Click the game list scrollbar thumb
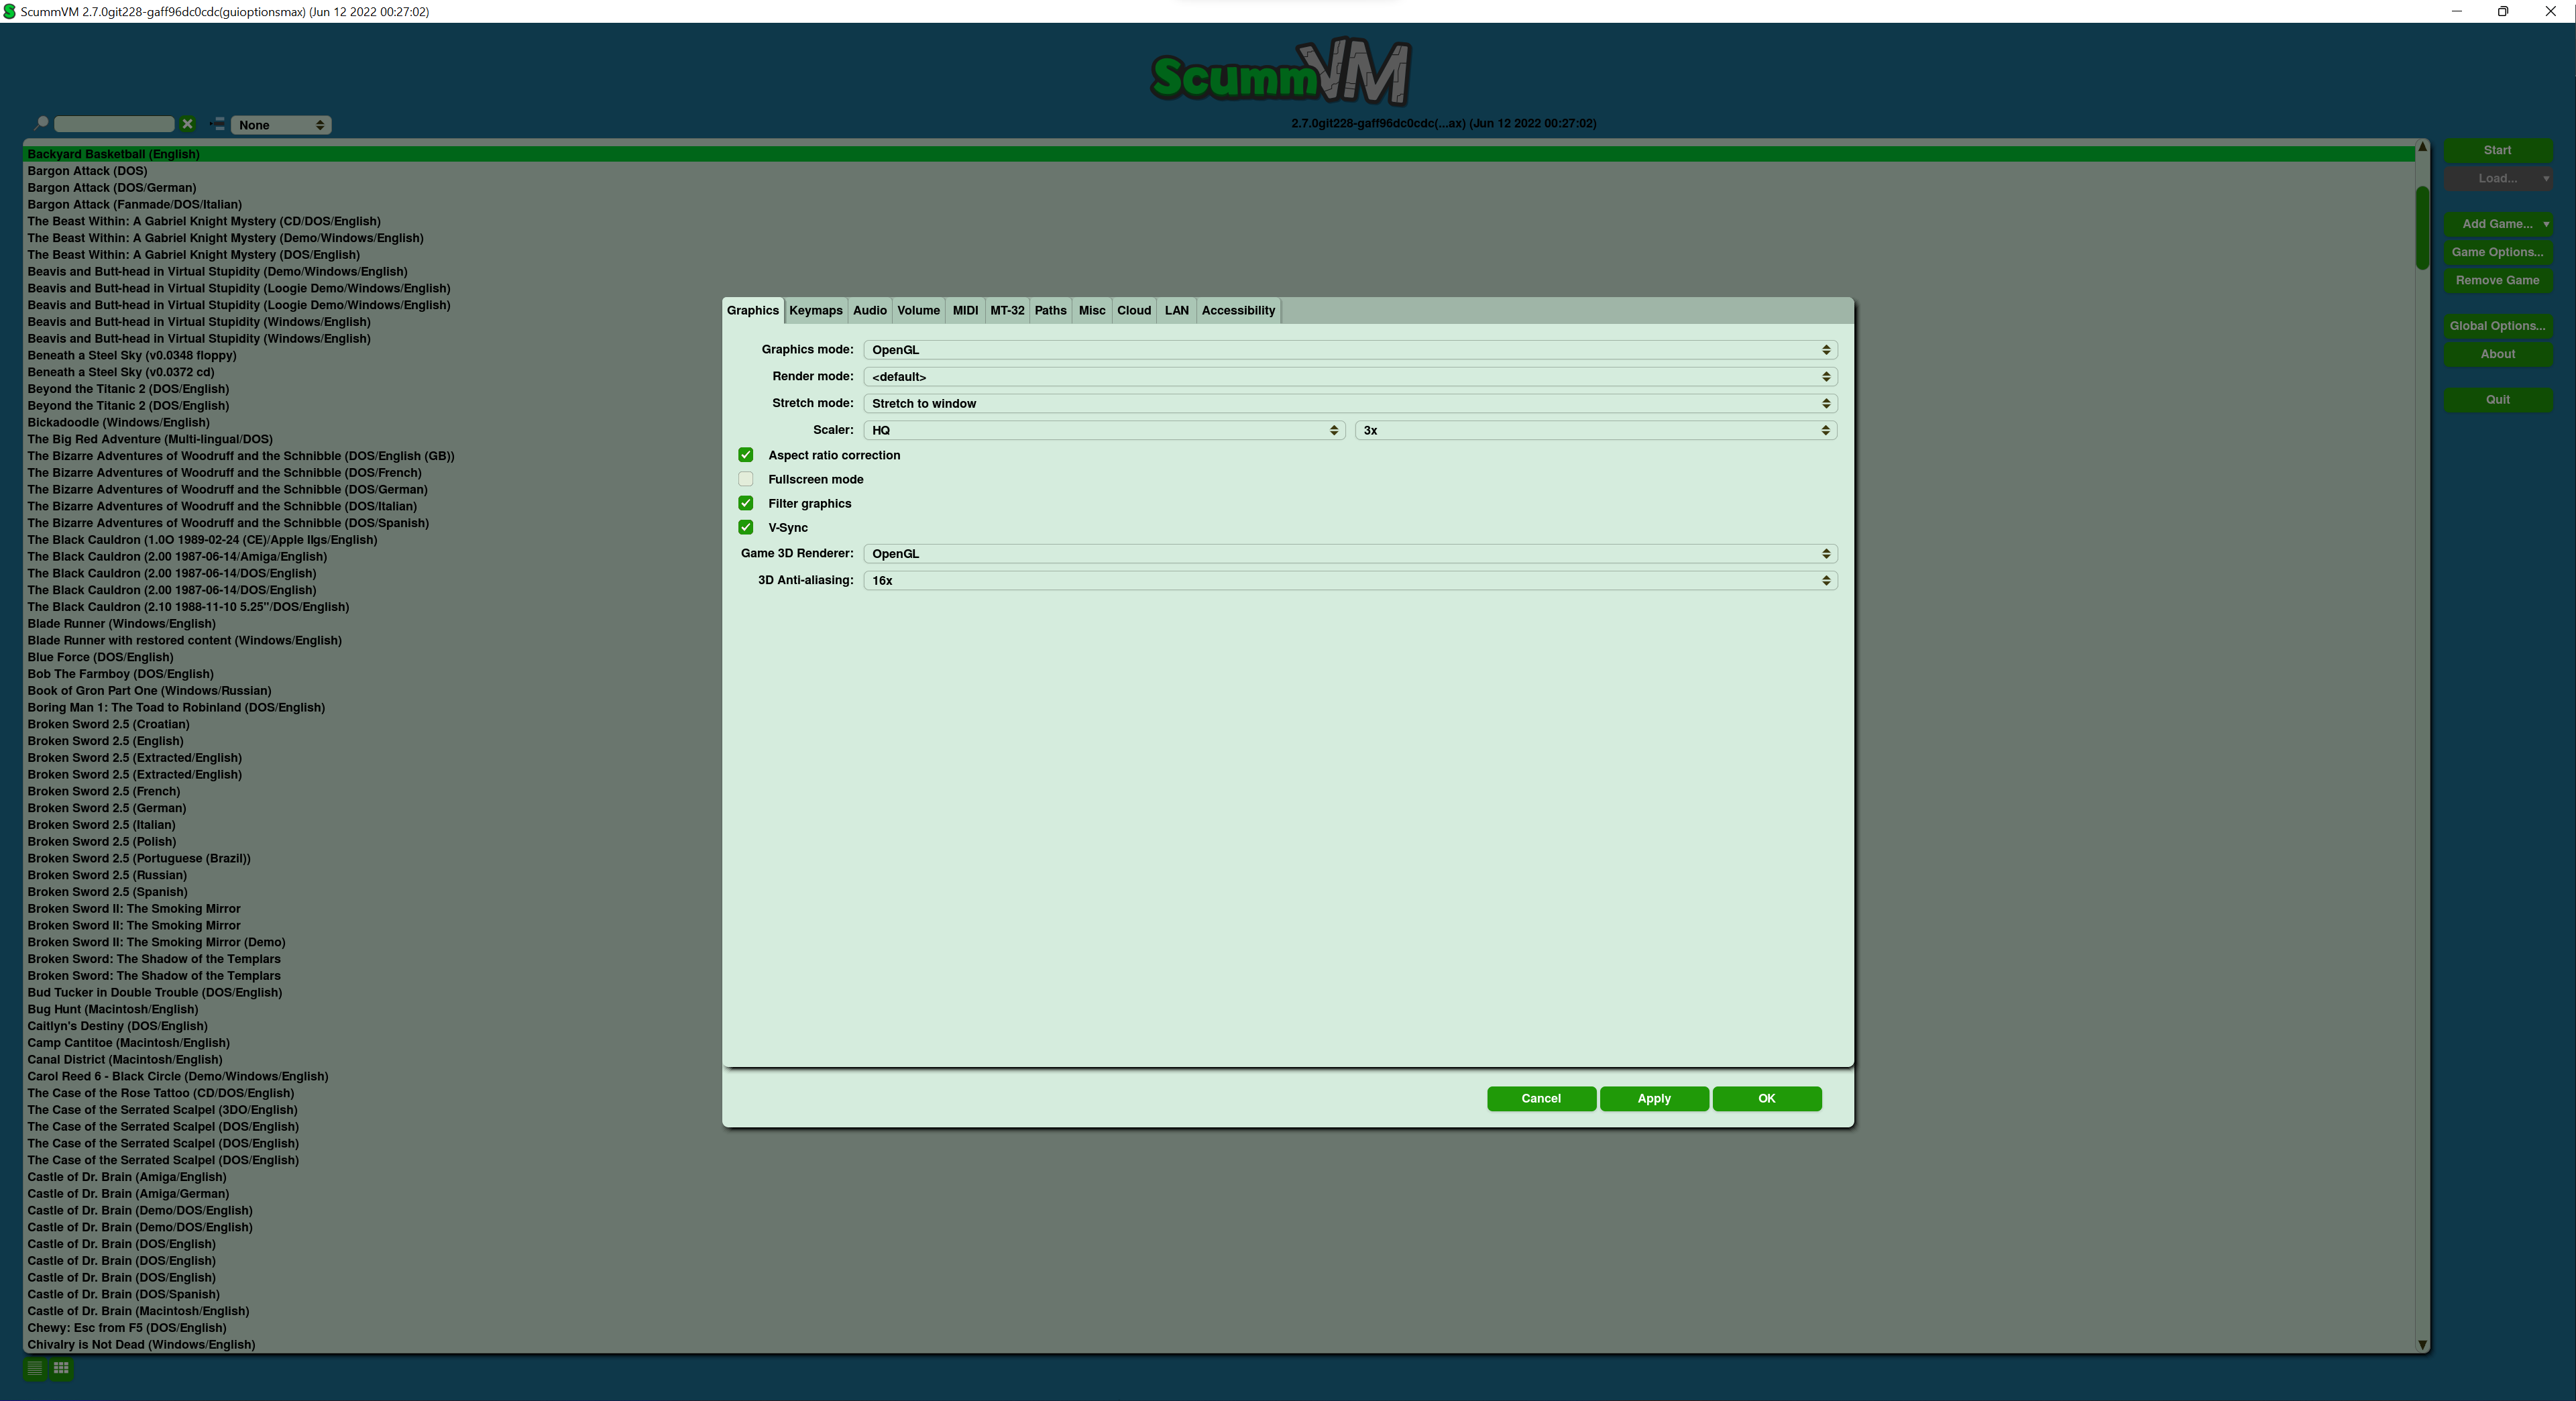The height and width of the screenshot is (1401, 2576). 2422,227
